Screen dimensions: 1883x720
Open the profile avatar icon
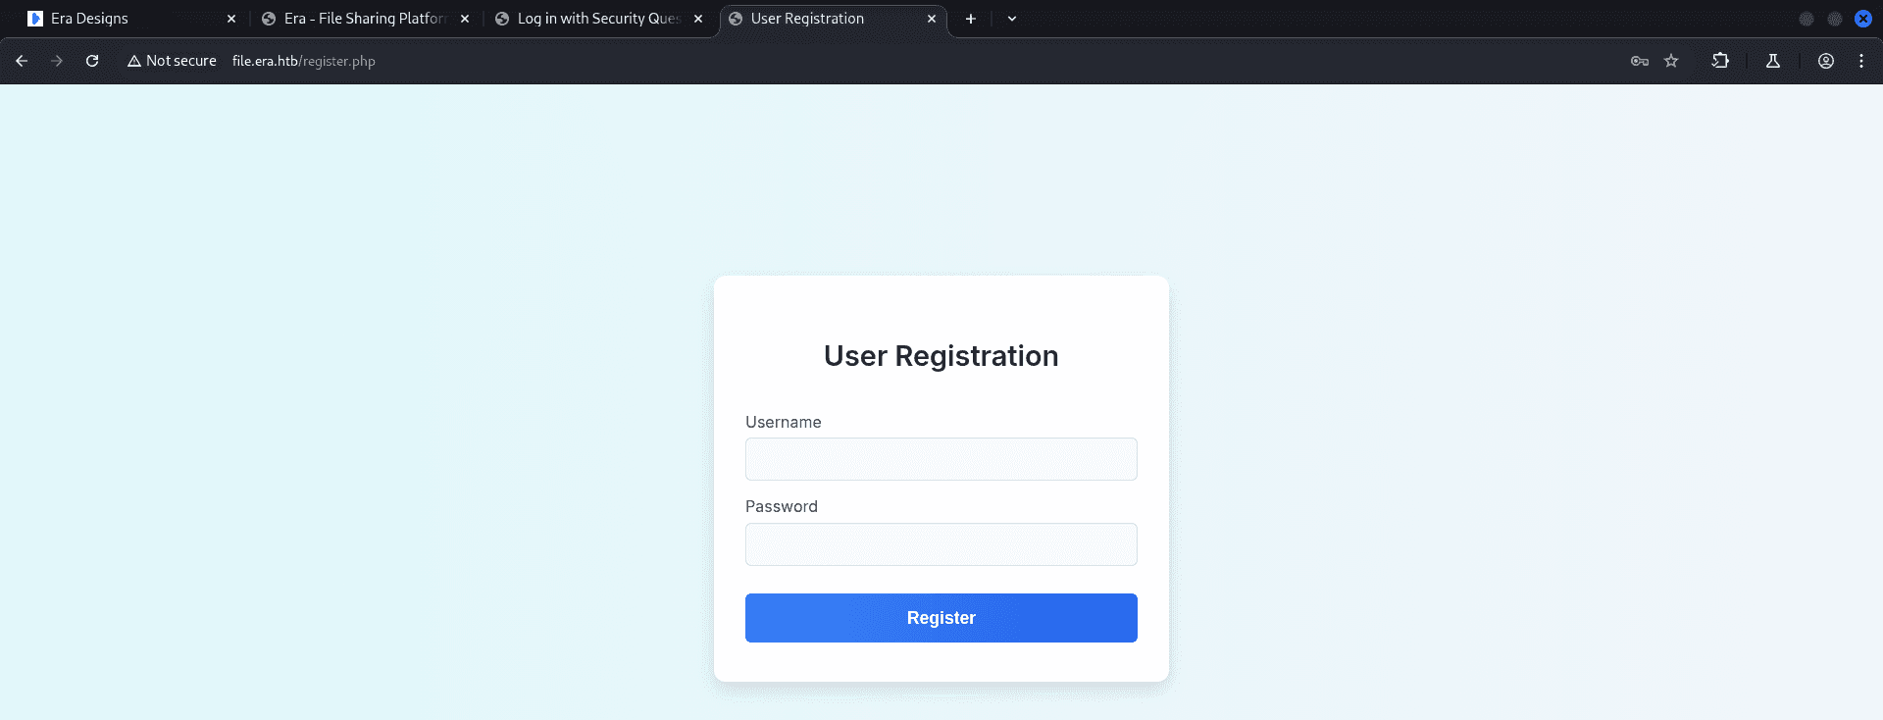tap(1826, 61)
